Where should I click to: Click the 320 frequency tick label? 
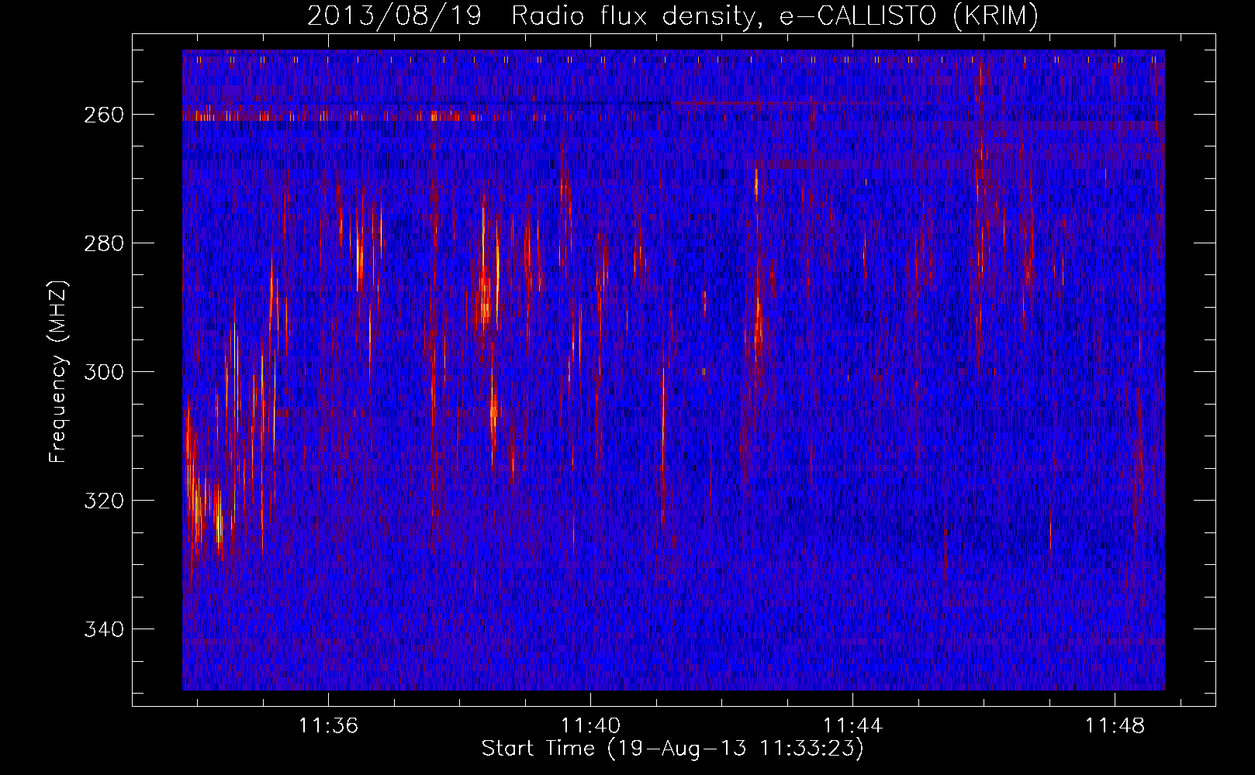click(x=103, y=501)
